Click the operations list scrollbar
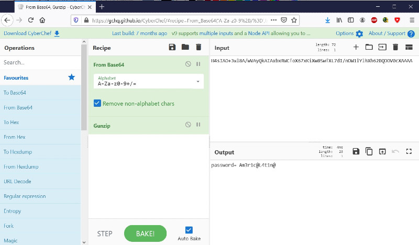The image size is (419, 245). click(x=84, y=87)
